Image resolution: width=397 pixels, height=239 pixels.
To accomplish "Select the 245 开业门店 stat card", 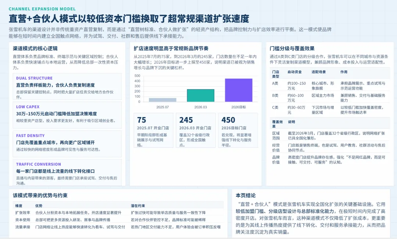I will click(x=196, y=128).
